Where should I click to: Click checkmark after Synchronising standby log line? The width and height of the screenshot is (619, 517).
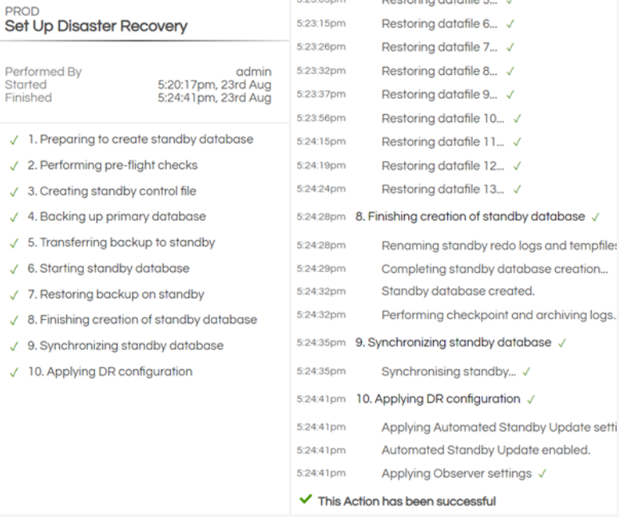526,372
